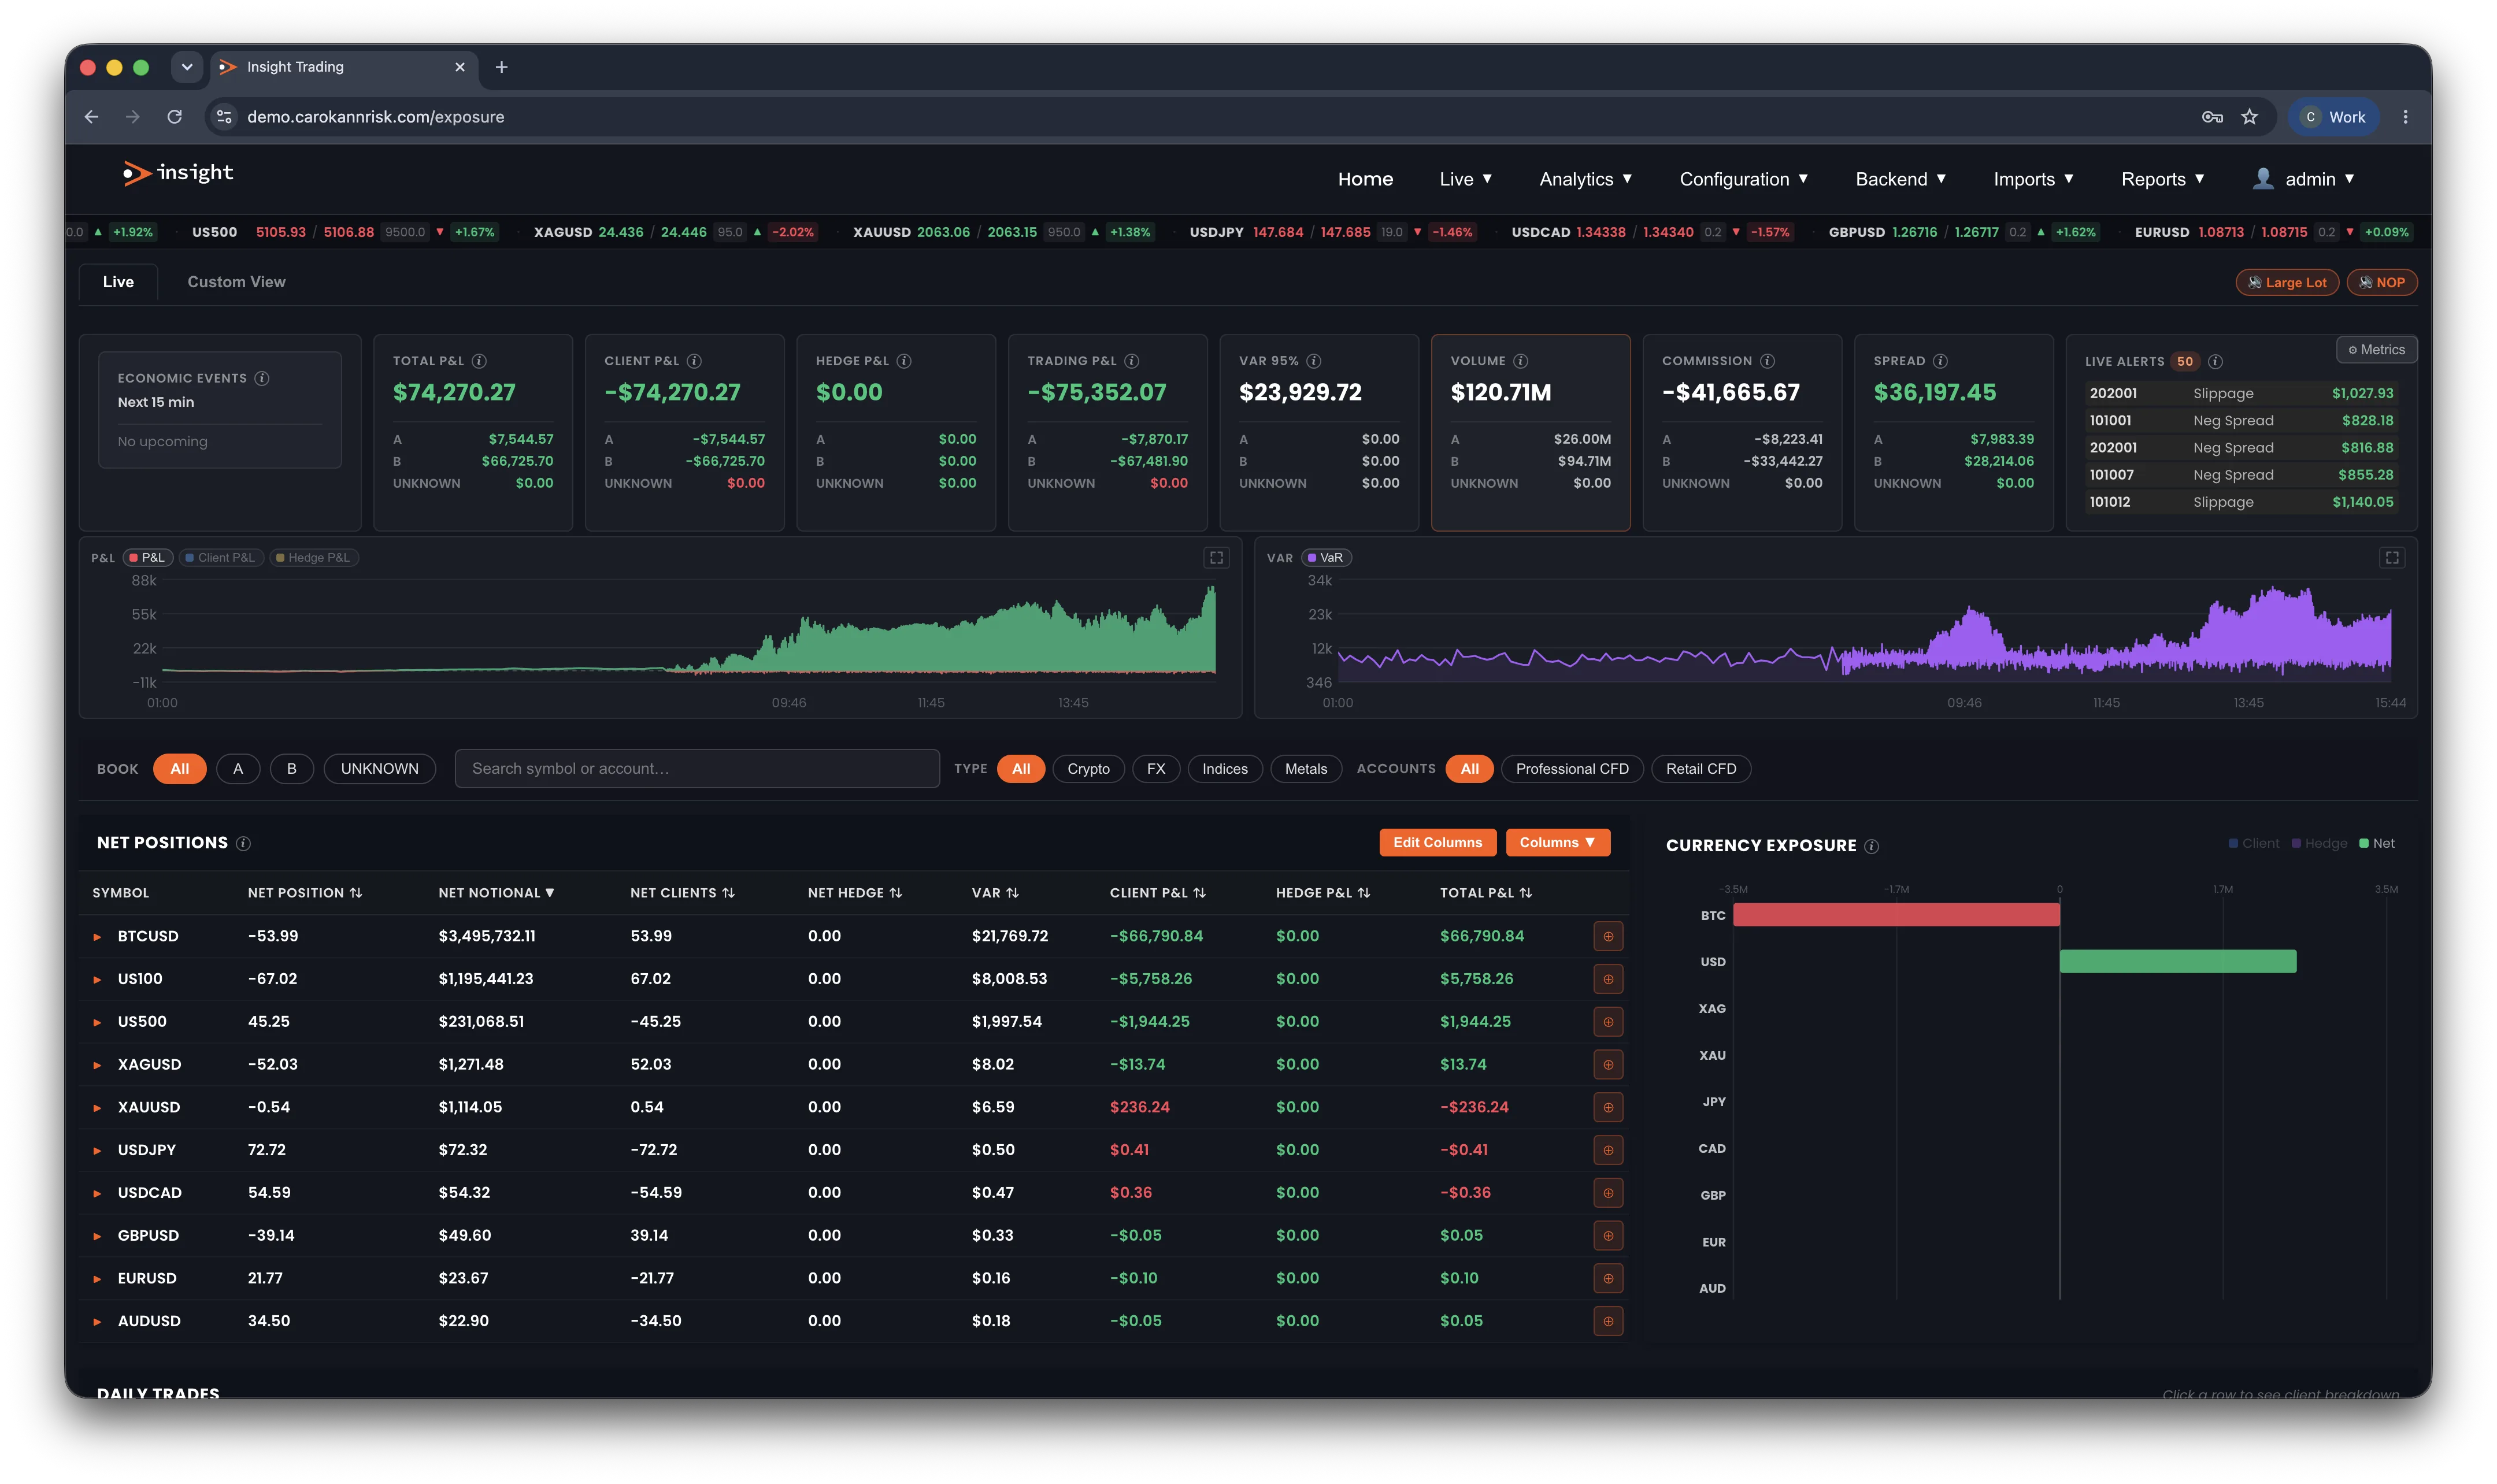Screen dimensions: 2497x1484
Task: Expand the P&L chart to fullscreen
Action: pyautogui.click(x=1217, y=558)
